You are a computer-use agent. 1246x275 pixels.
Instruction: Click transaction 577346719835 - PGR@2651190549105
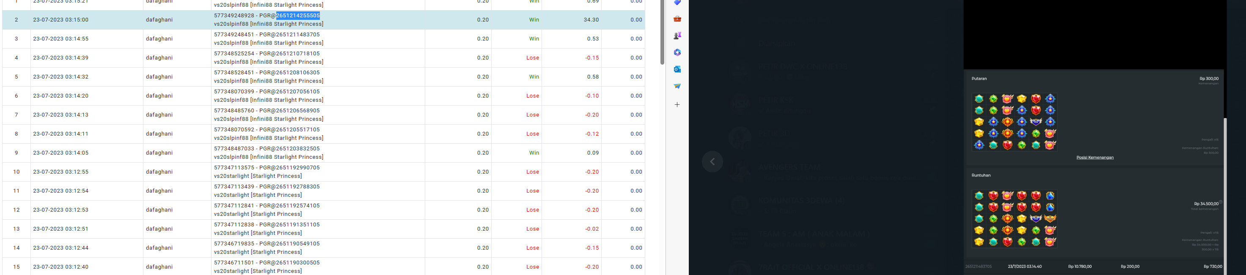click(267, 244)
